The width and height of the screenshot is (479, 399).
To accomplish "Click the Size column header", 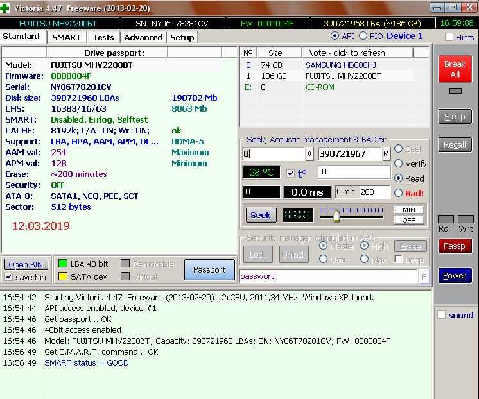I will [280, 53].
